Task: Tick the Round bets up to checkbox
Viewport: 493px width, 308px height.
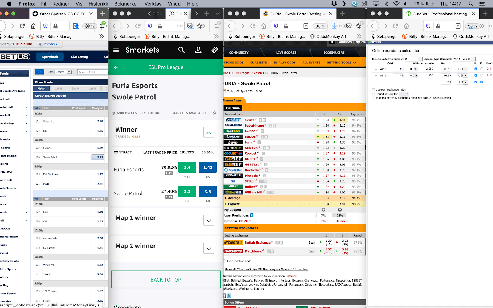Action: click(373, 94)
